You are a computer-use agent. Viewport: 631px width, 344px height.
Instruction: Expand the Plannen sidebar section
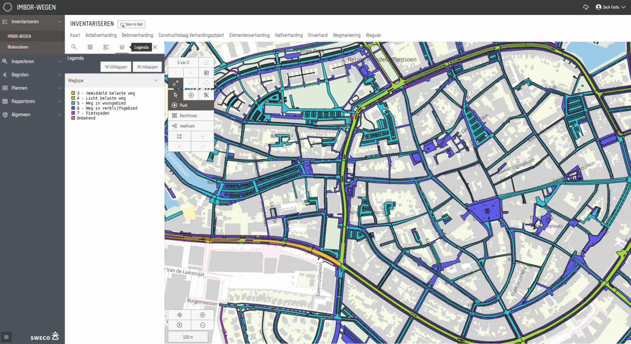coord(60,88)
